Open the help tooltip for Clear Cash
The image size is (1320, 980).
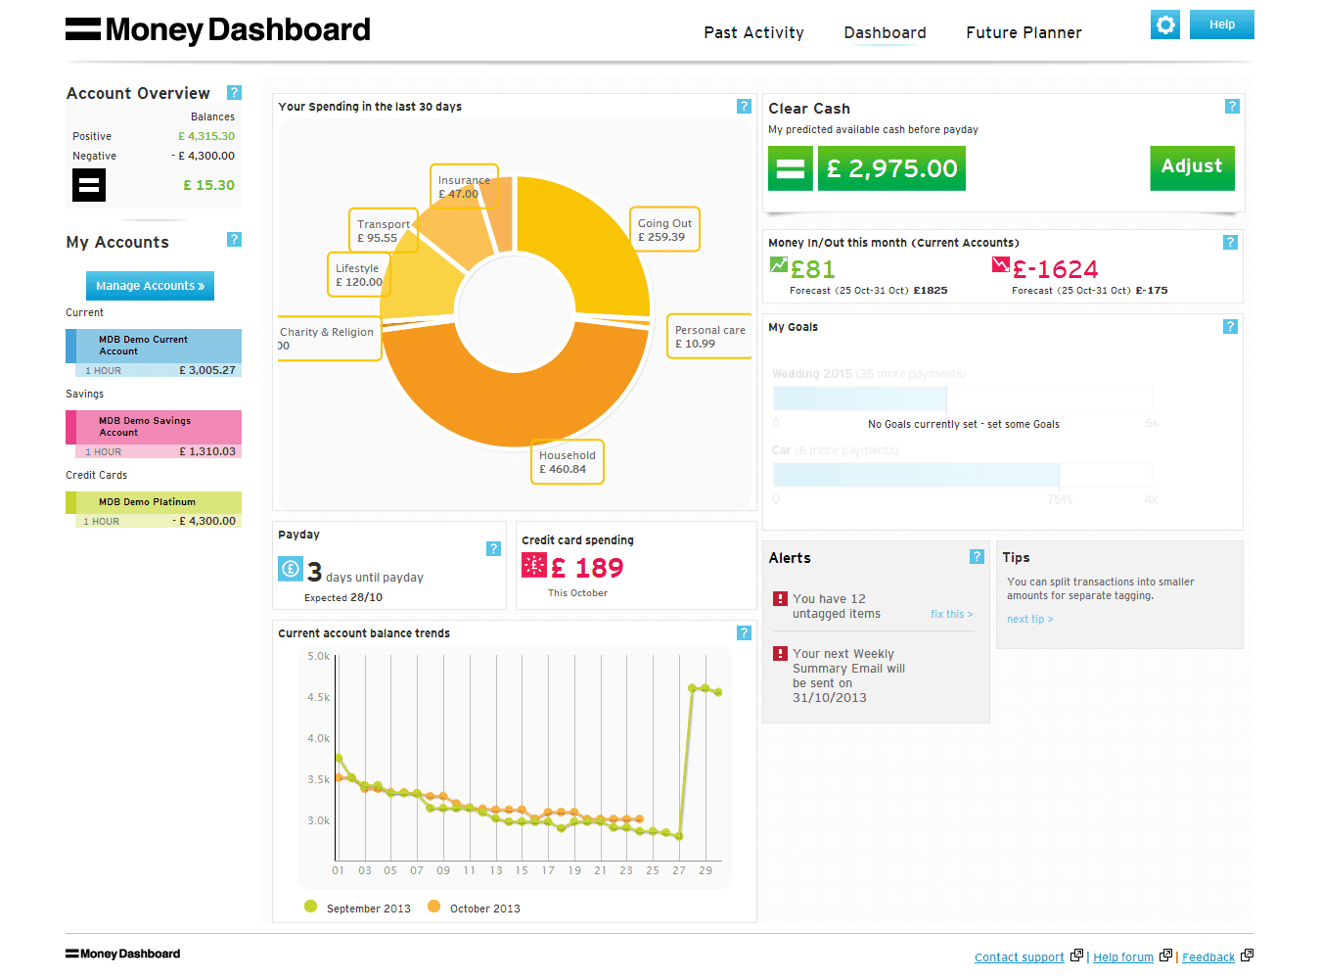[x=1232, y=106]
